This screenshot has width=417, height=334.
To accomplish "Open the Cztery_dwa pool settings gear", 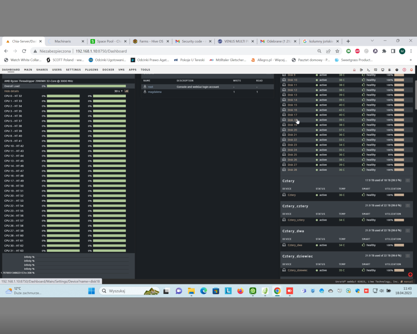I will coord(408,230).
